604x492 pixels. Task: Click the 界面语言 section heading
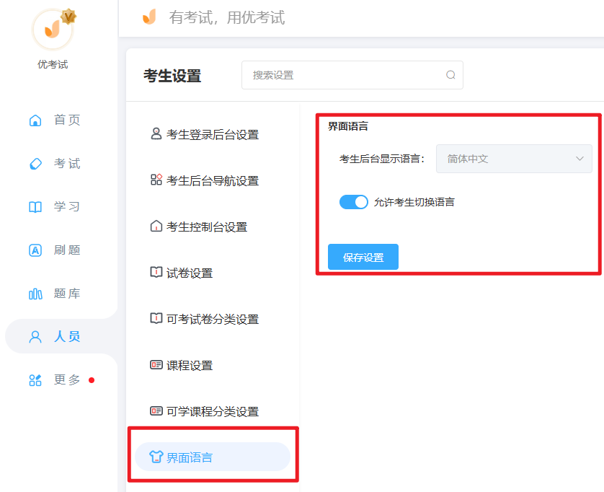point(348,126)
